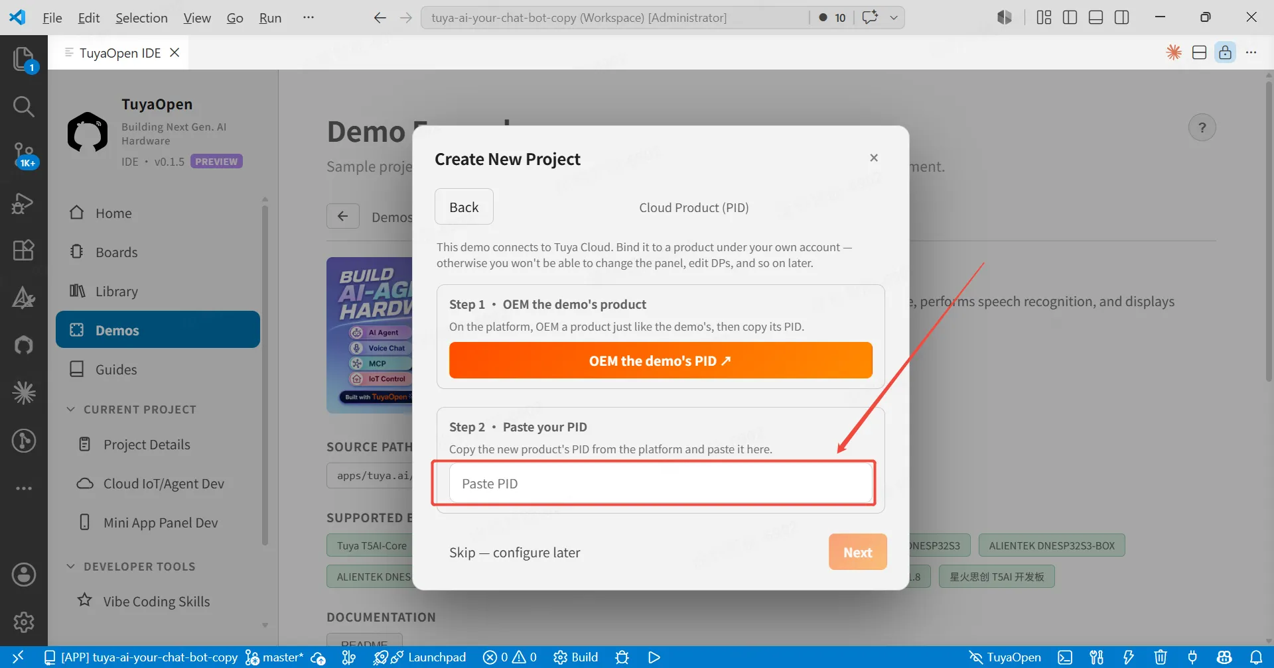The image size is (1274, 668).
Task: Click the Next button in the dialog
Action: [857, 552]
